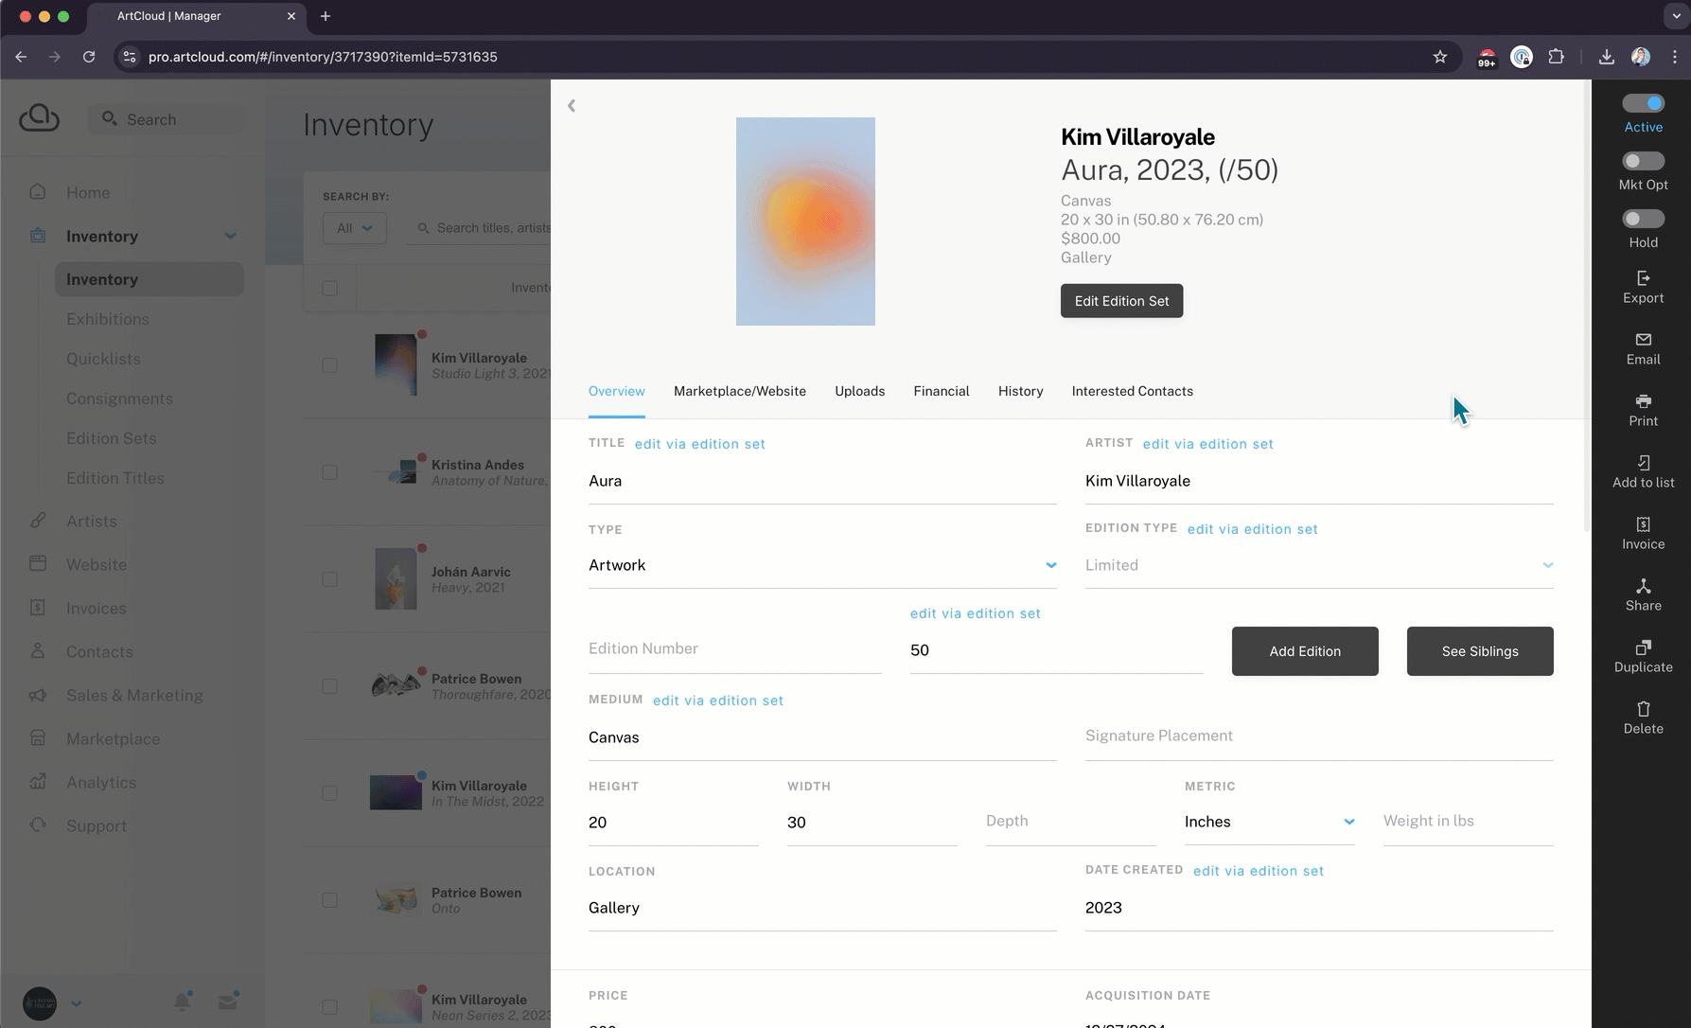
Task: Click the Aura artwork thumbnail
Action: tap(805, 222)
